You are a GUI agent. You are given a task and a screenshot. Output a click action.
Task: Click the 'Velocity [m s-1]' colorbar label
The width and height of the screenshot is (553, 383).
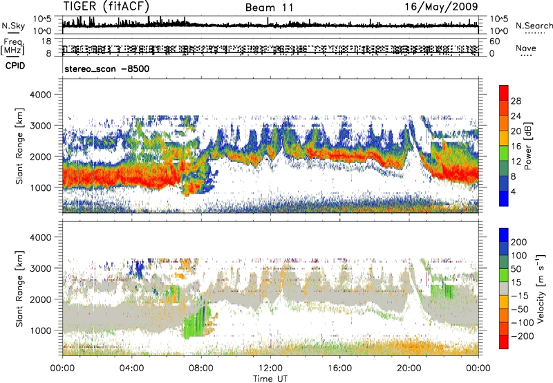(541, 288)
